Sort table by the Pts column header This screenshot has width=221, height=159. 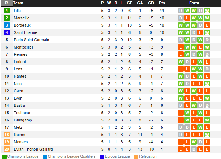pos(162,3)
